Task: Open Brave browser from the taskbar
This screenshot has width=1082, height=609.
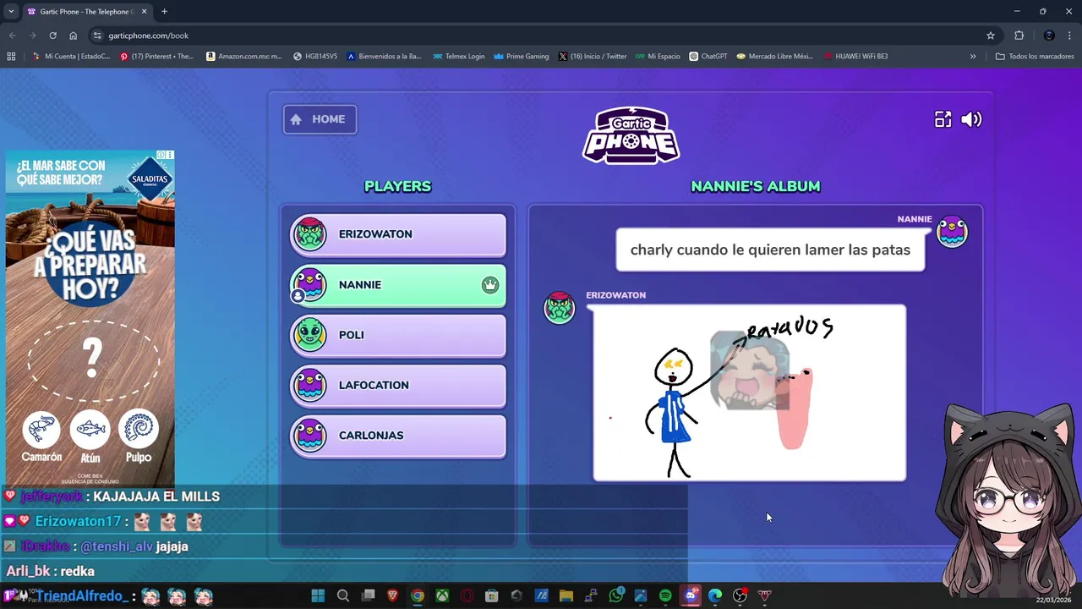Action: (392, 595)
